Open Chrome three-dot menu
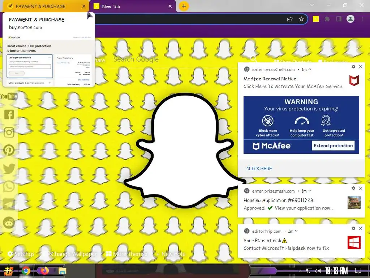 362,19
